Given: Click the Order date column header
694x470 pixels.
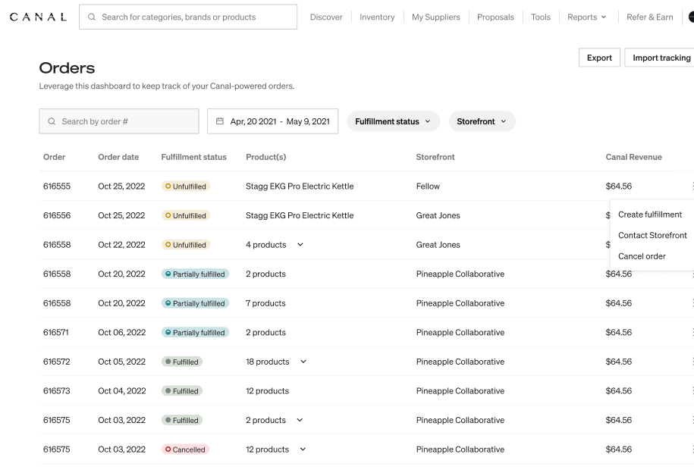Looking at the screenshot, I should [x=118, y=157].
